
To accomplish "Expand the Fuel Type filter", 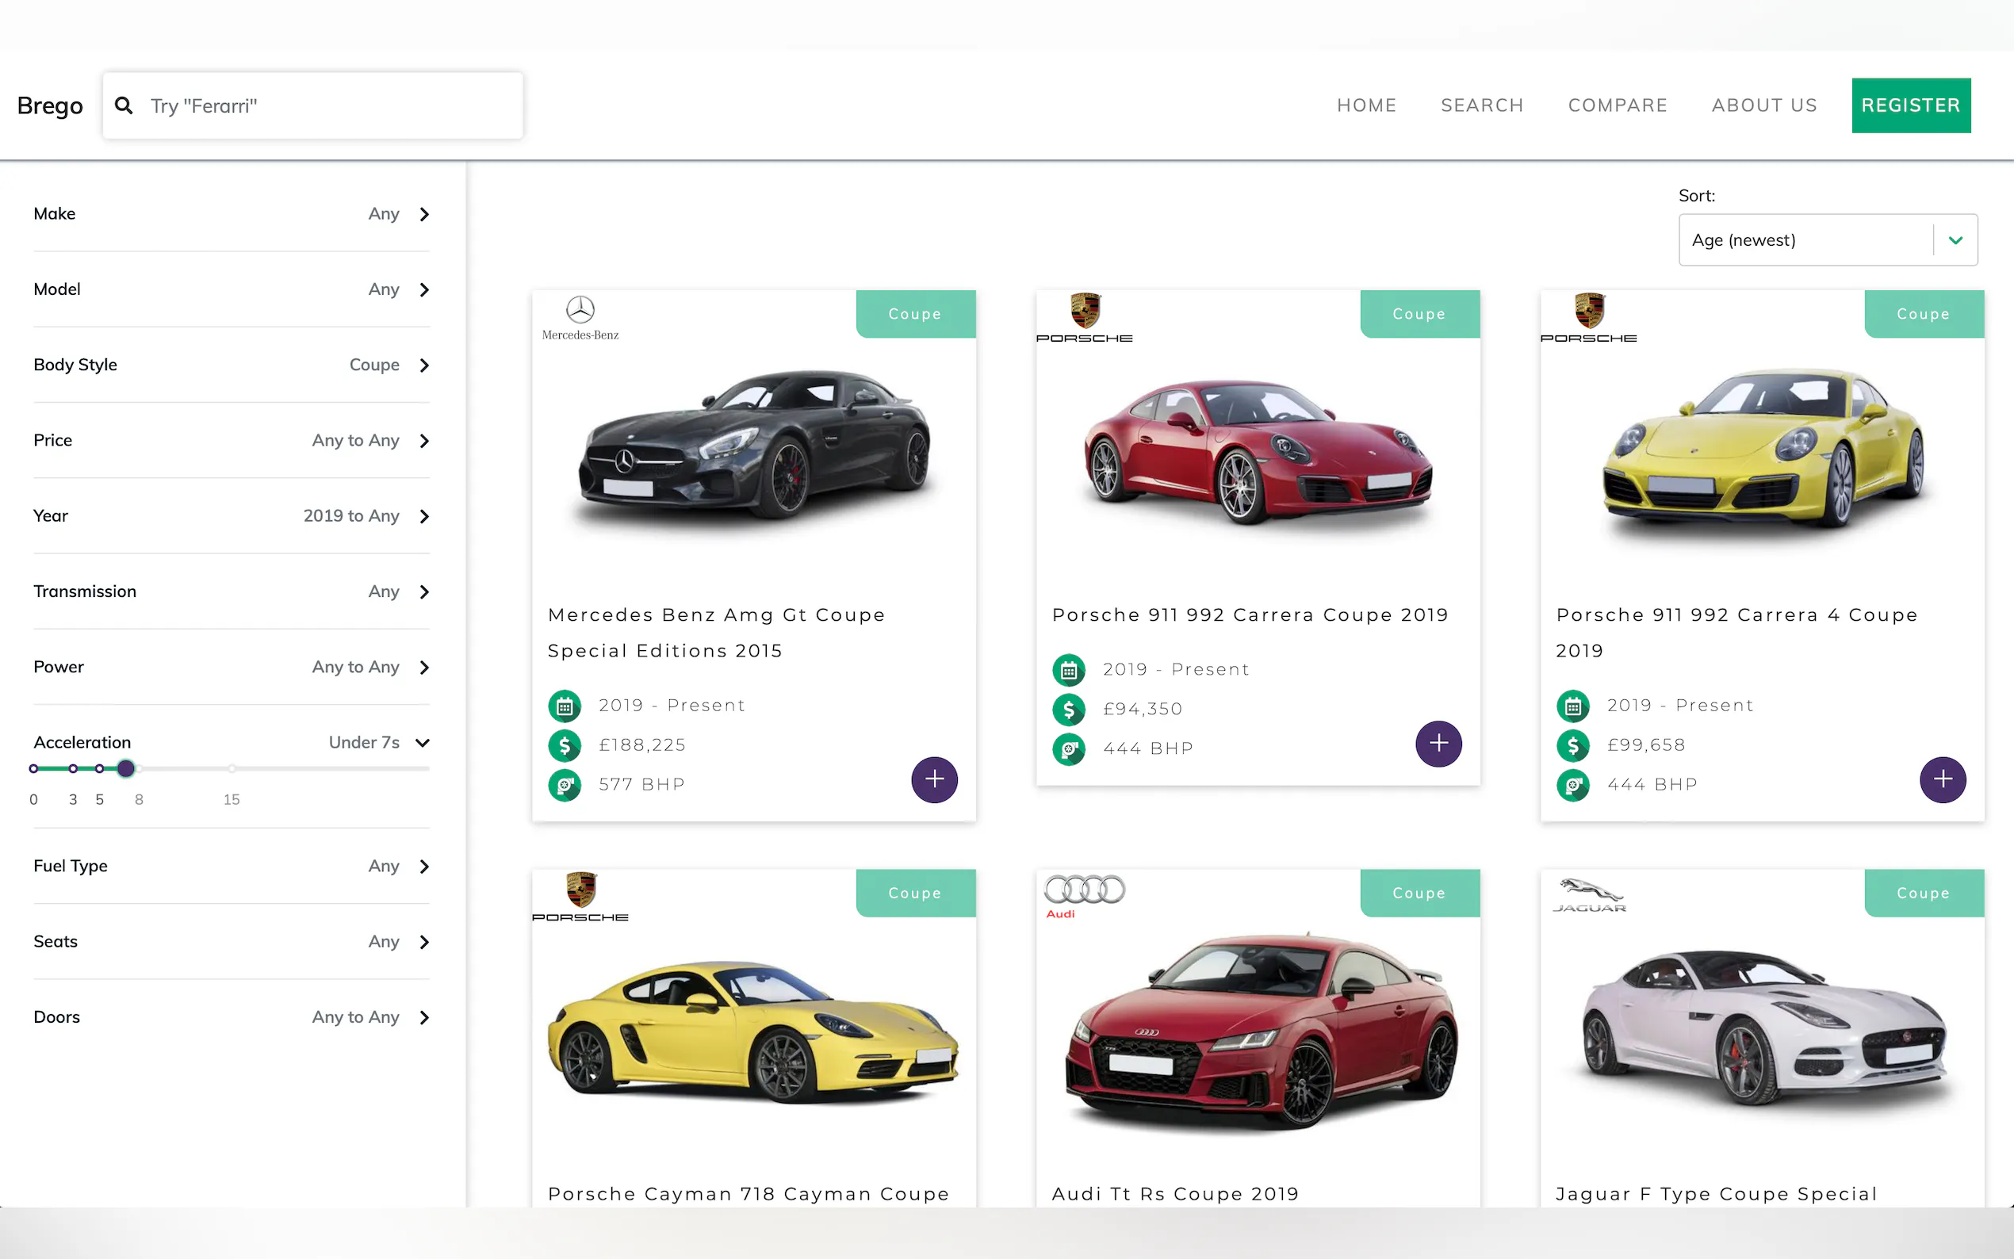I will [423, 867].
